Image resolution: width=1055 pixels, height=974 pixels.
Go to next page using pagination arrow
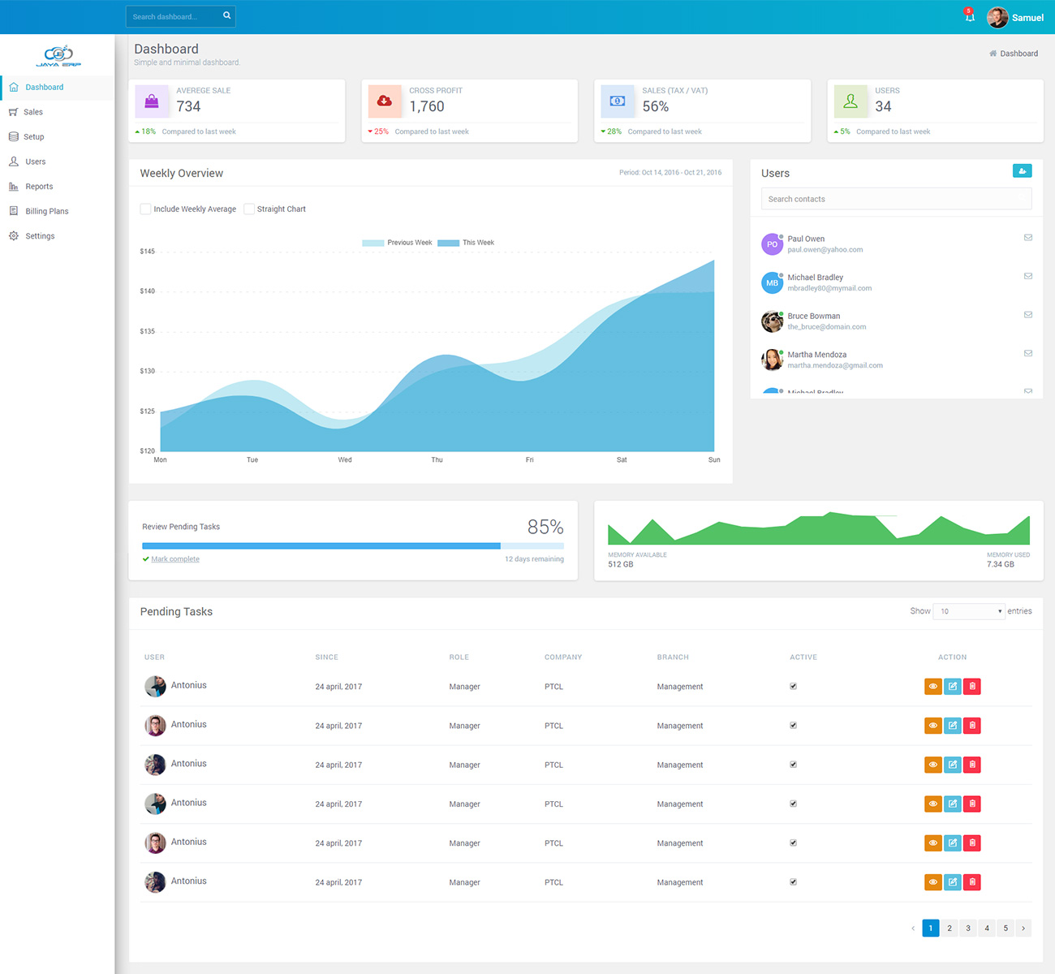(x=1023, y=928)
